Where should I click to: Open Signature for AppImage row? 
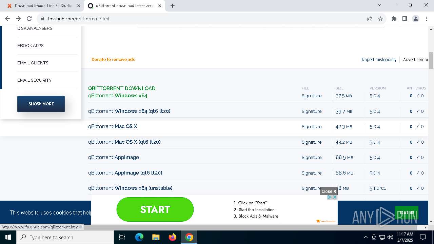pyautogui.click(x=312, y=158)
